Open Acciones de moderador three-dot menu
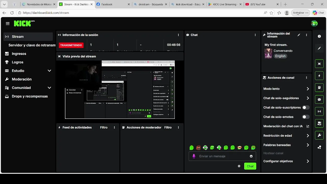Viewport: 327px width, 184px height. [178, 128]
